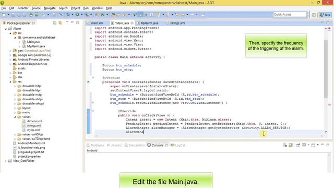Expand the gen folder node
This screenshot has height=188, width=334.
(10, 51)
